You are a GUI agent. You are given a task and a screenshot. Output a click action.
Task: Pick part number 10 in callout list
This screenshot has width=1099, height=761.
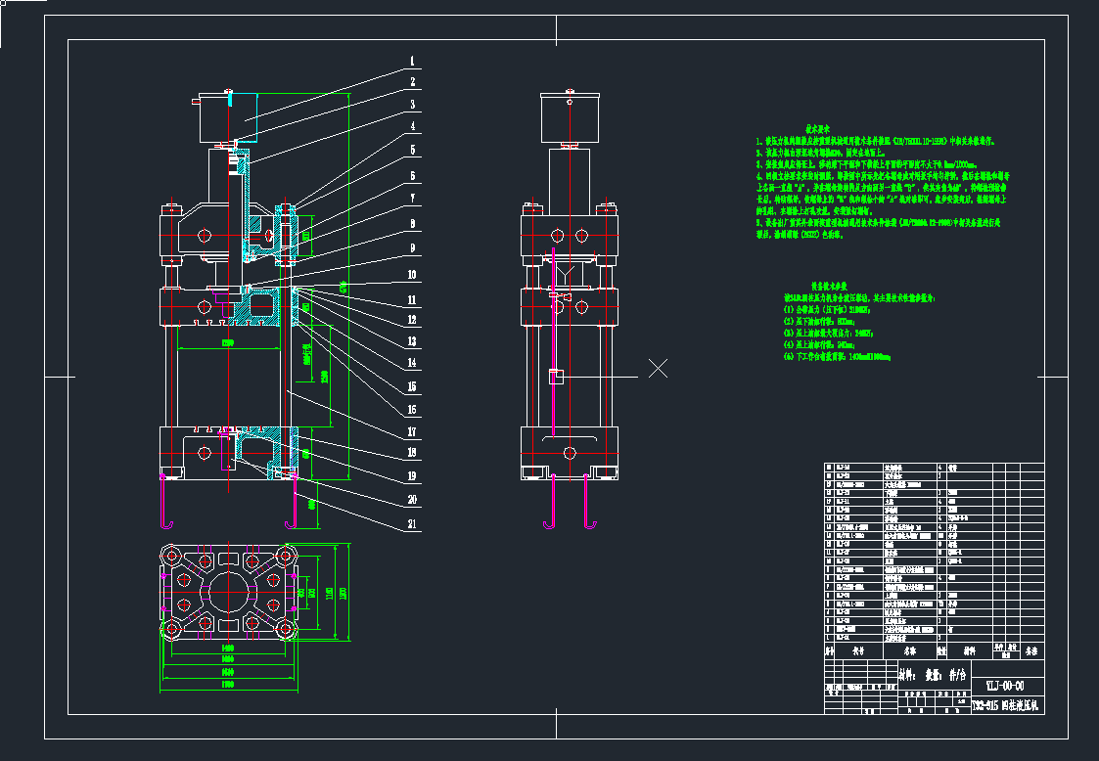tap(412, 275)
